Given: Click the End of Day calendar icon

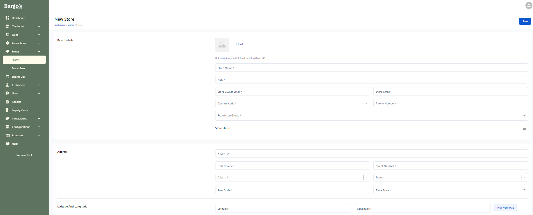Looking at the screenshot, I should pyautogui.click(x=8, y=77).
